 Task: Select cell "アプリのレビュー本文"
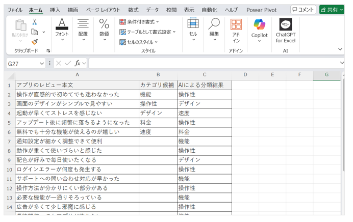(x=77, y=85)
